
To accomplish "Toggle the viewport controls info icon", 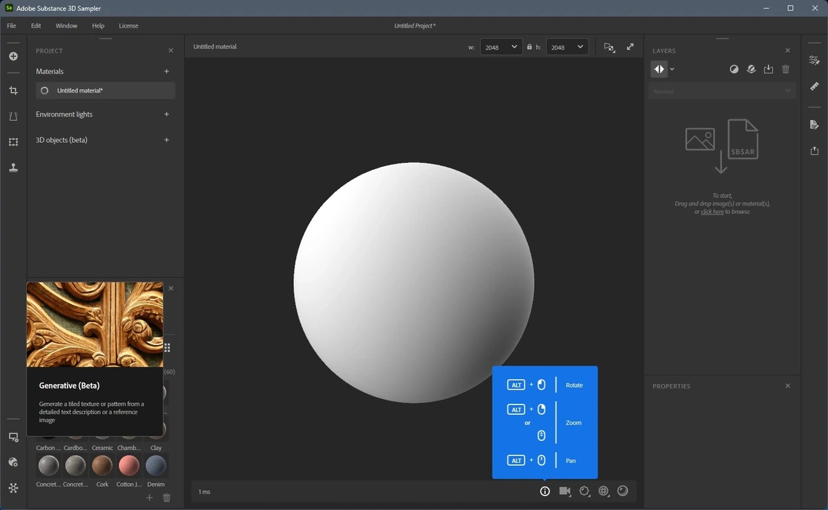I will 545,491.
